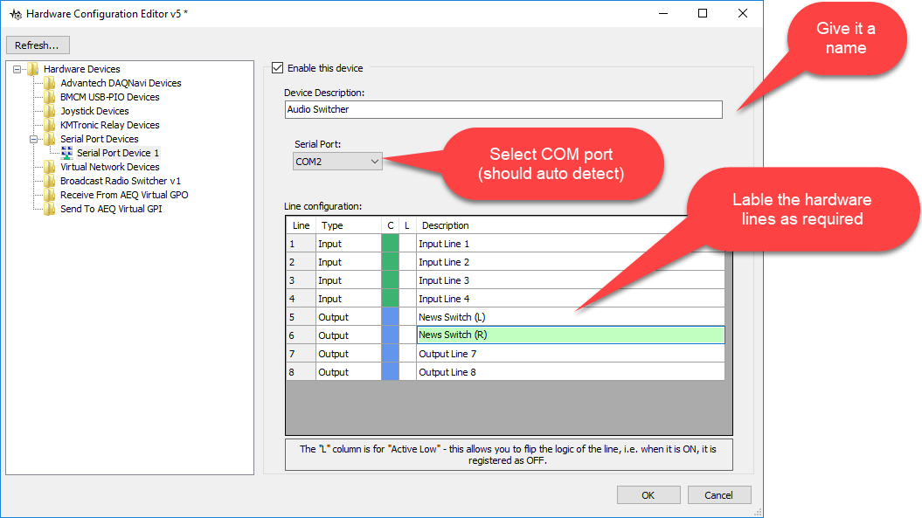This screenshot has height=518, width=922.
Task: Toggle Active Low cell for Input Line 4
Action: [x=407, y=298]
